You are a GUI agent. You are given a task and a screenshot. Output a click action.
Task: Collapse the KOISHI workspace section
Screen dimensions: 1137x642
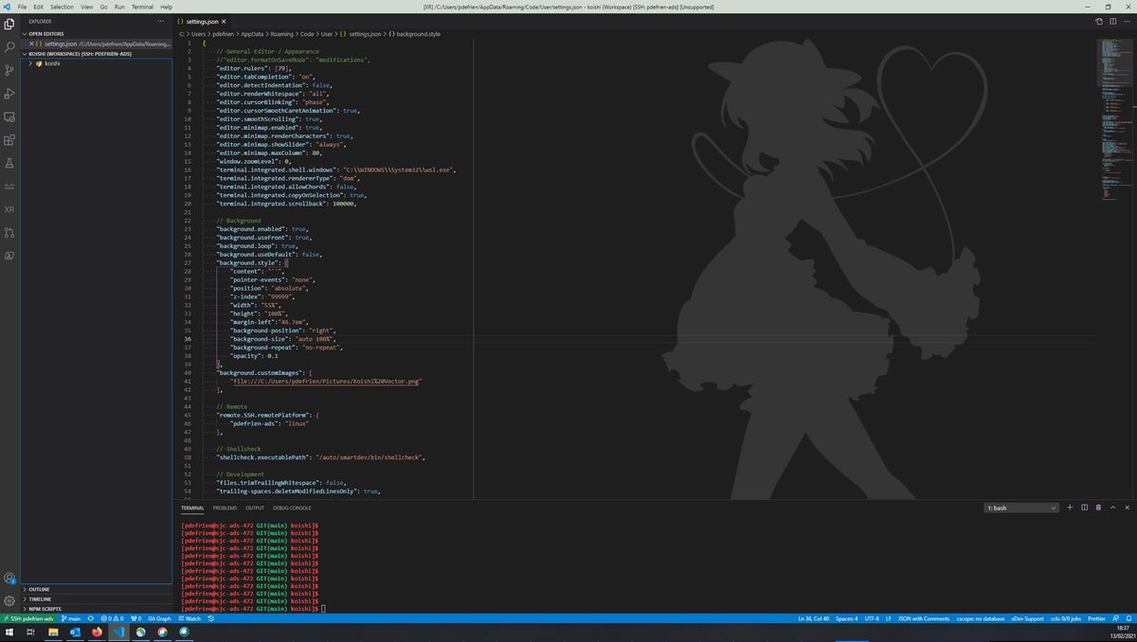coord(95,54)
